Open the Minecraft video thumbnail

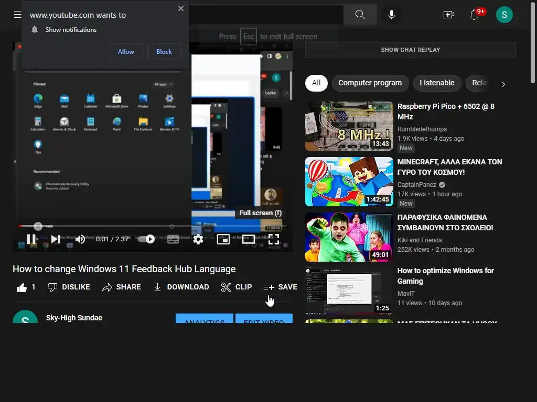click(349, 182)
